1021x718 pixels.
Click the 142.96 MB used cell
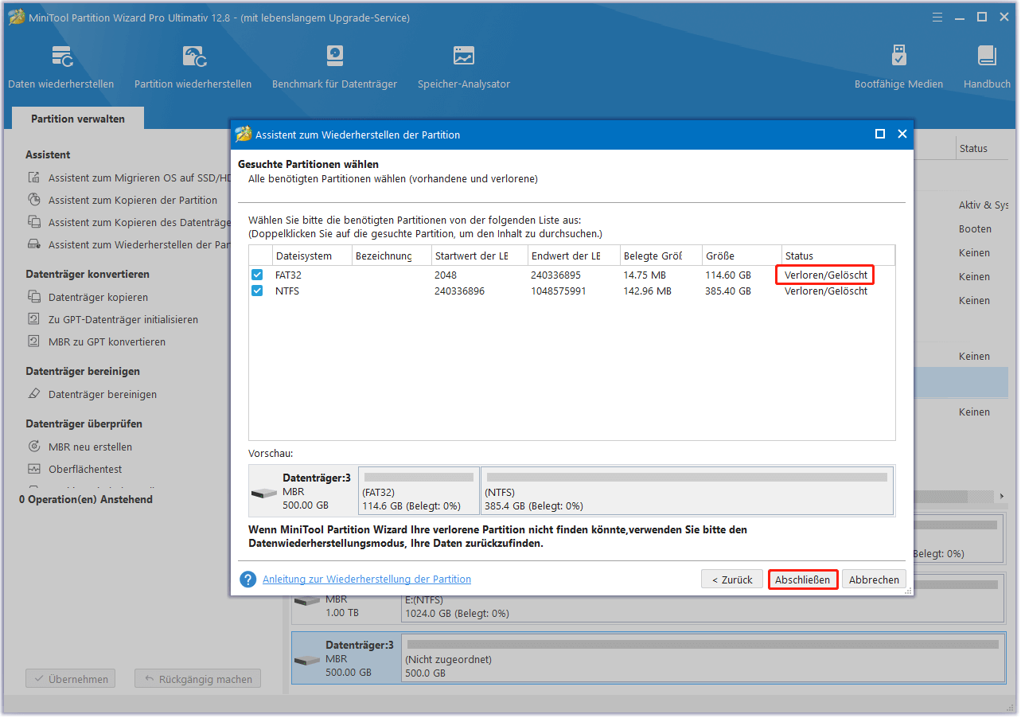pyautogui.click(x=647, y=291)
